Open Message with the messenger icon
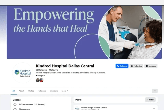164x110 pixels. click(x=151, y=66)
